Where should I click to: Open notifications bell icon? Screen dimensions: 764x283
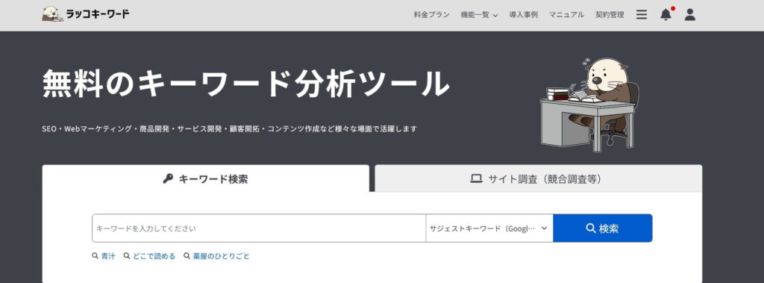click(x=666, y=15)
